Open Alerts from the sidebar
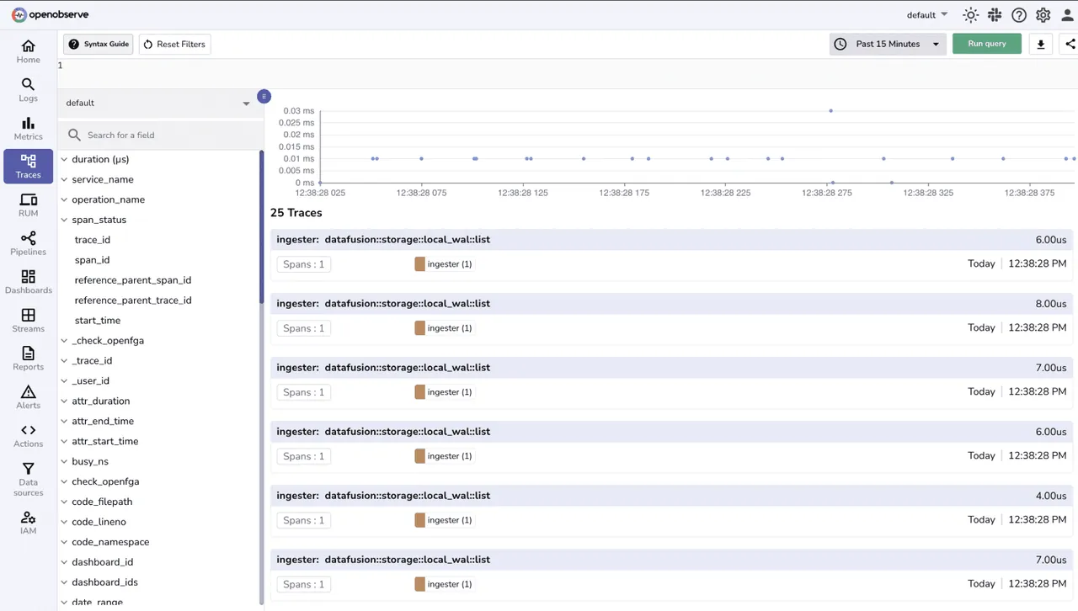The height and width of the screenshot is (611, 1078). pos(28,397)
